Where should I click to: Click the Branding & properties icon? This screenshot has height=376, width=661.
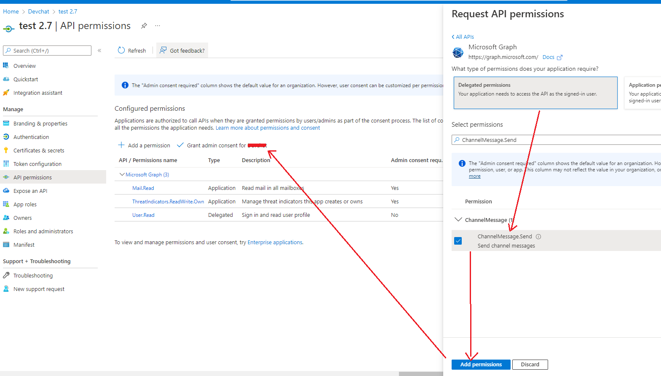[6, 123]
